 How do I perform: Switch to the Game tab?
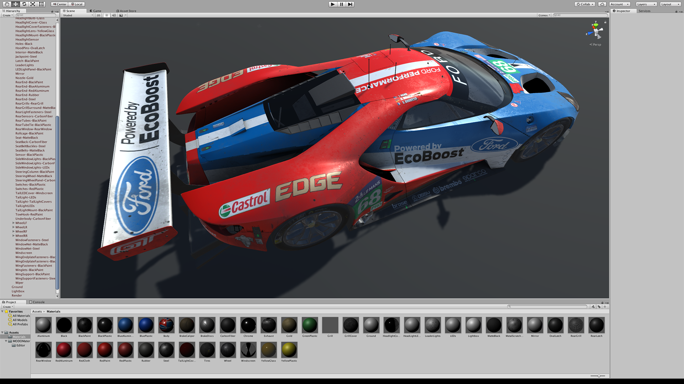tap(95, 11)
